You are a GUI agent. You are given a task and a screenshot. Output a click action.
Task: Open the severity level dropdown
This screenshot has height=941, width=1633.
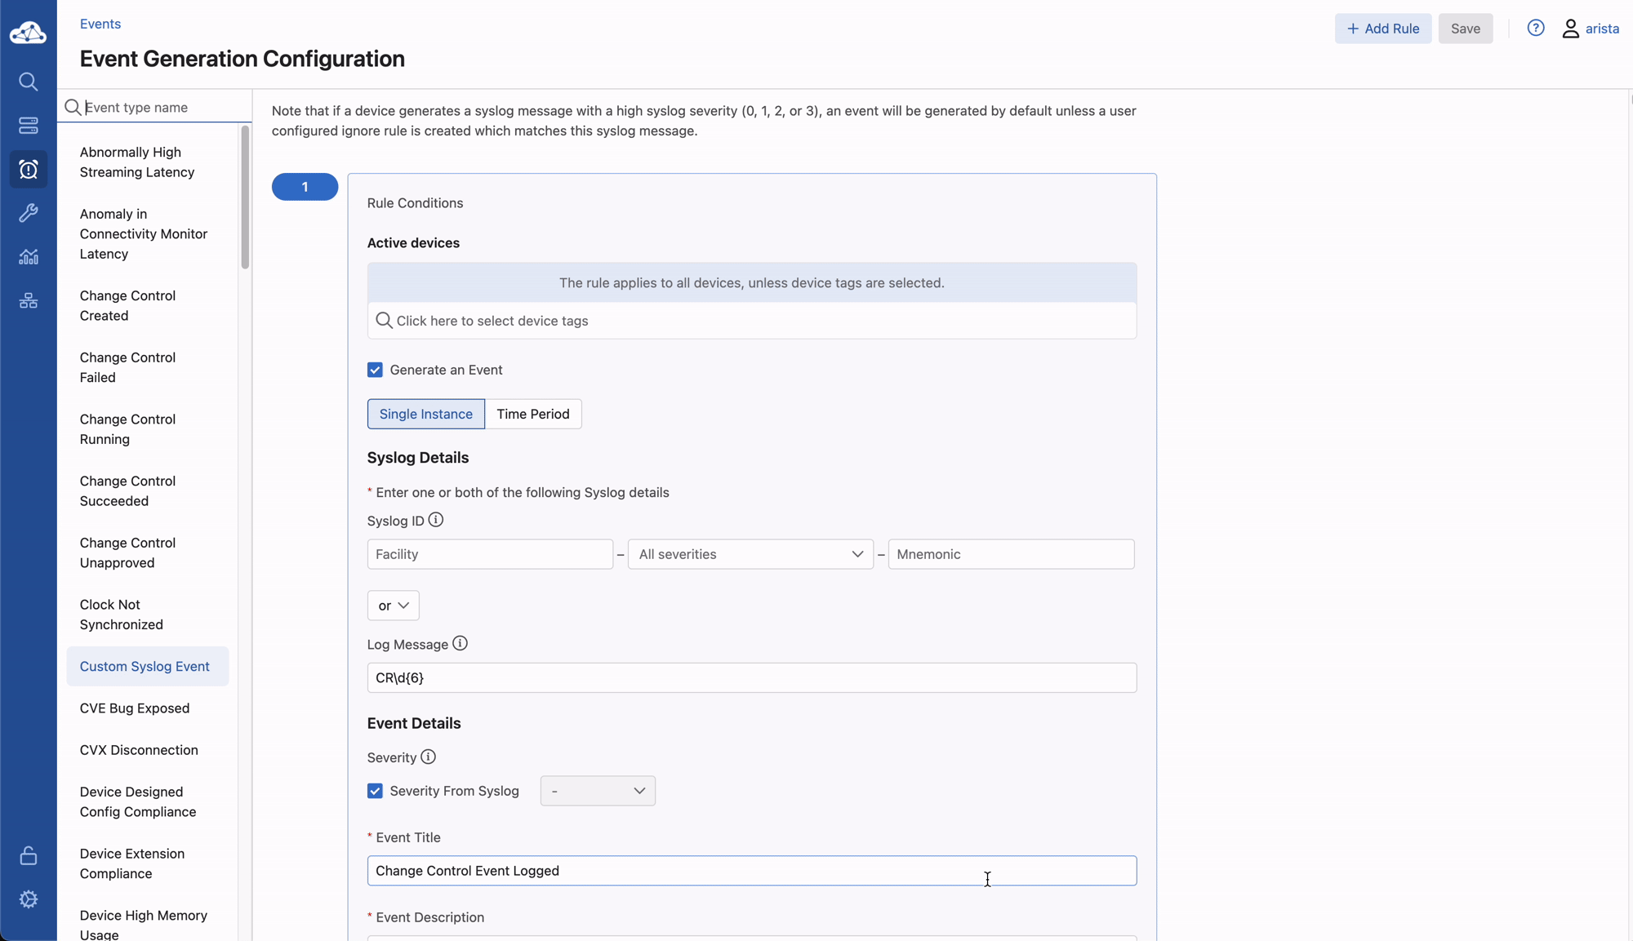(x=598, y=791)
